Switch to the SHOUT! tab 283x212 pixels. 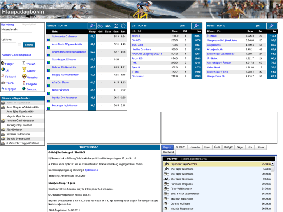[180, 147]
